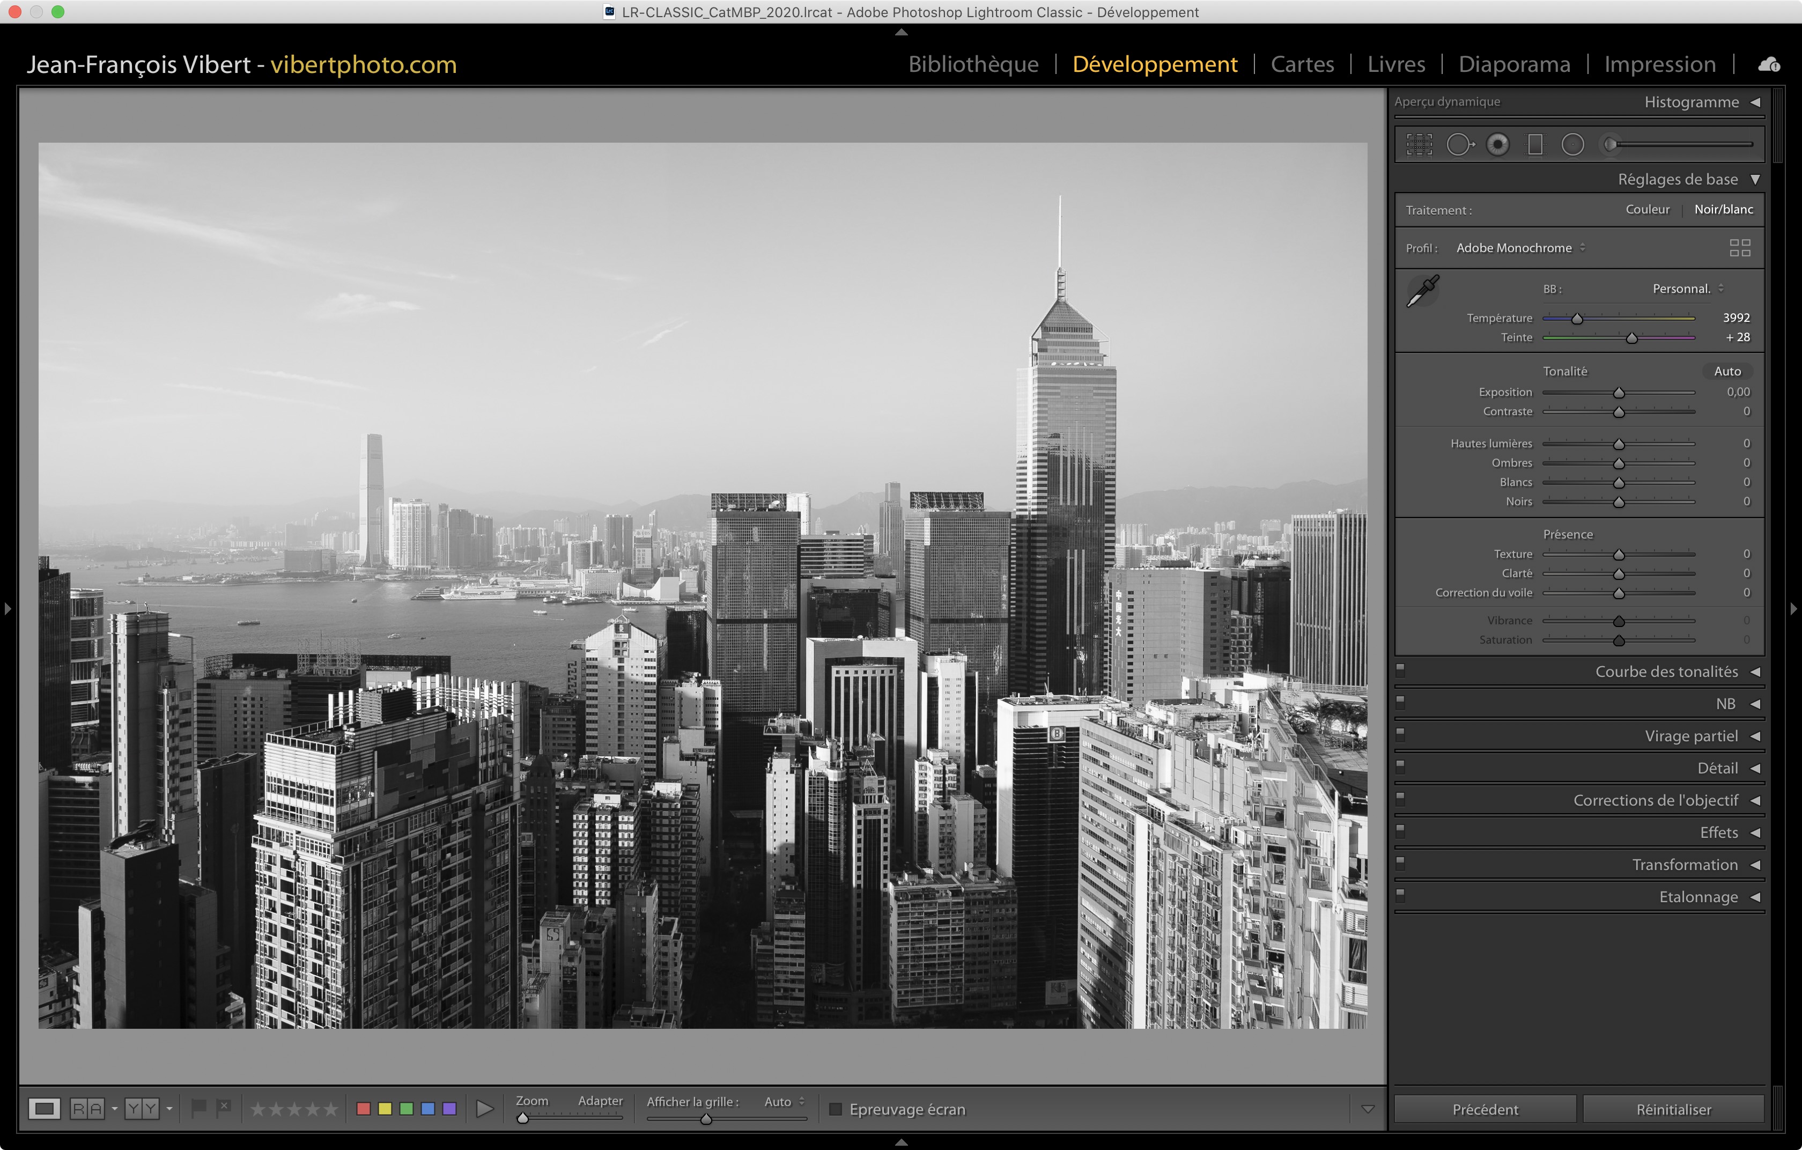Viewport: 1802px width, 1150px height.
Task: Activate the Spot Removal tool
Action: [x=1459, y=144]
